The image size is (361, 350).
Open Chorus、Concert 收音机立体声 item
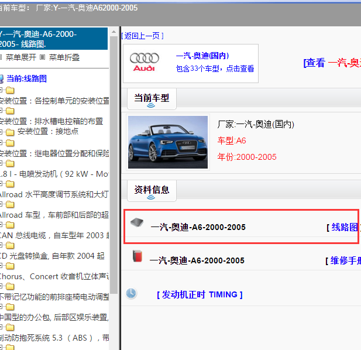coord(54,276)
